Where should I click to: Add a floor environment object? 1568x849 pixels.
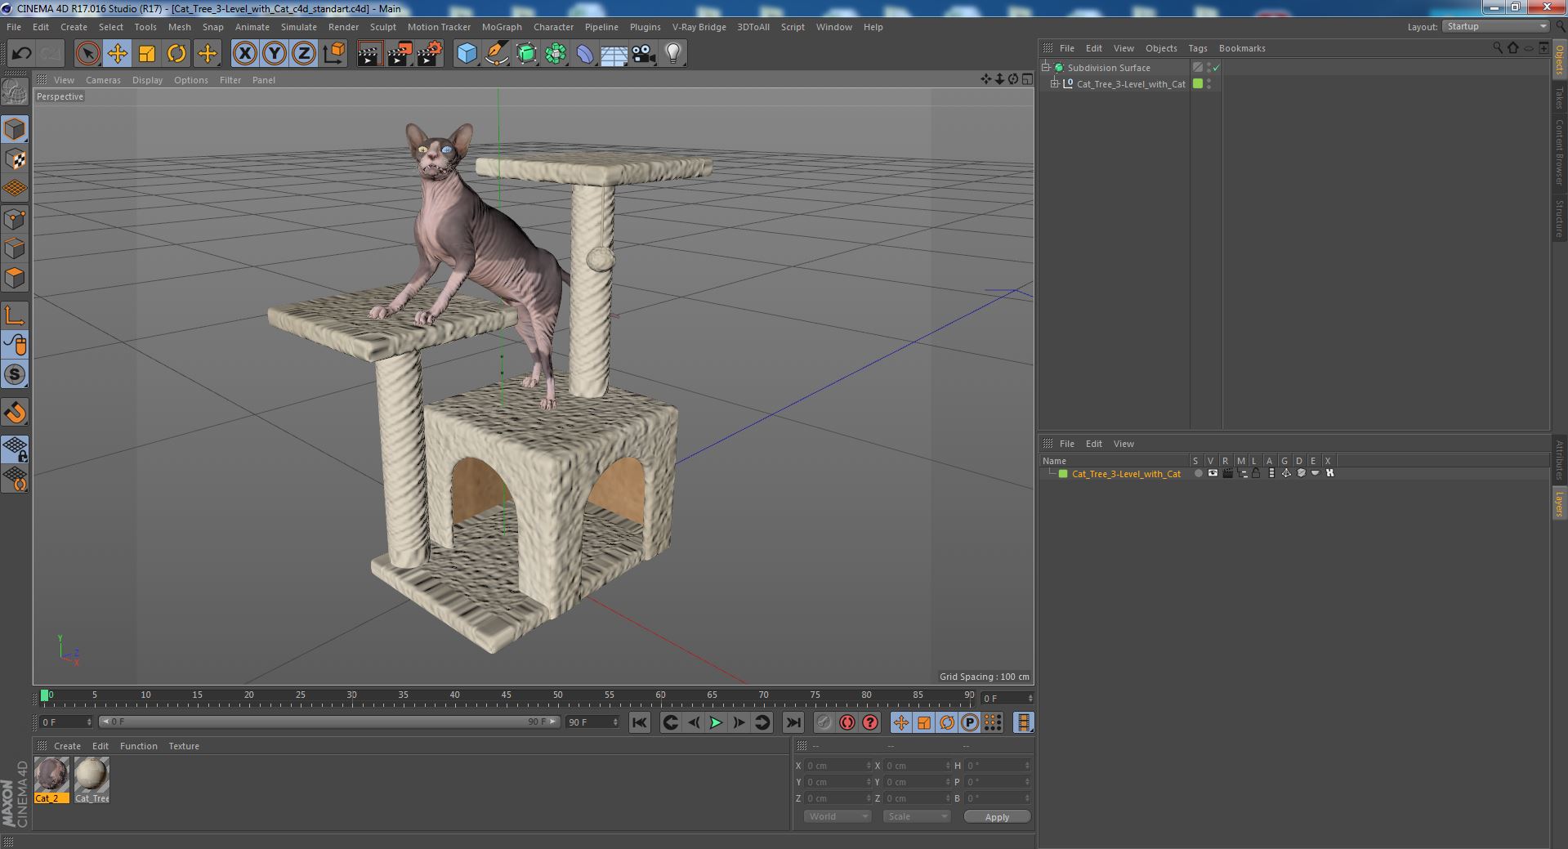point(614,54)
